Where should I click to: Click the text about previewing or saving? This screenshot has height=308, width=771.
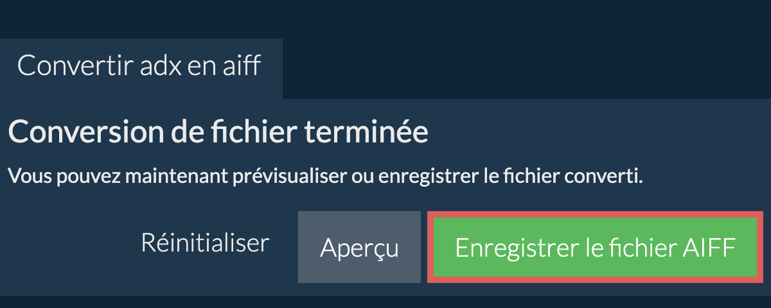point(325,175)
